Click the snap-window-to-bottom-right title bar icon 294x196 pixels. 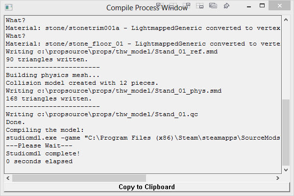point(200,6)
